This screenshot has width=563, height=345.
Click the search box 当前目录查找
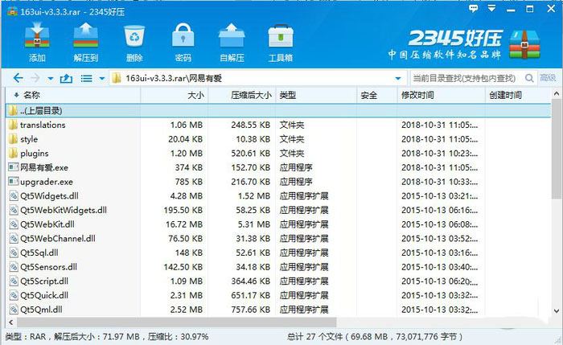[466, 78]
